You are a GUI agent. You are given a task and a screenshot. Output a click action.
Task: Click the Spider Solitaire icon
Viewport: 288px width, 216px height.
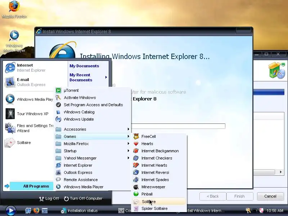tap(136, 209)
